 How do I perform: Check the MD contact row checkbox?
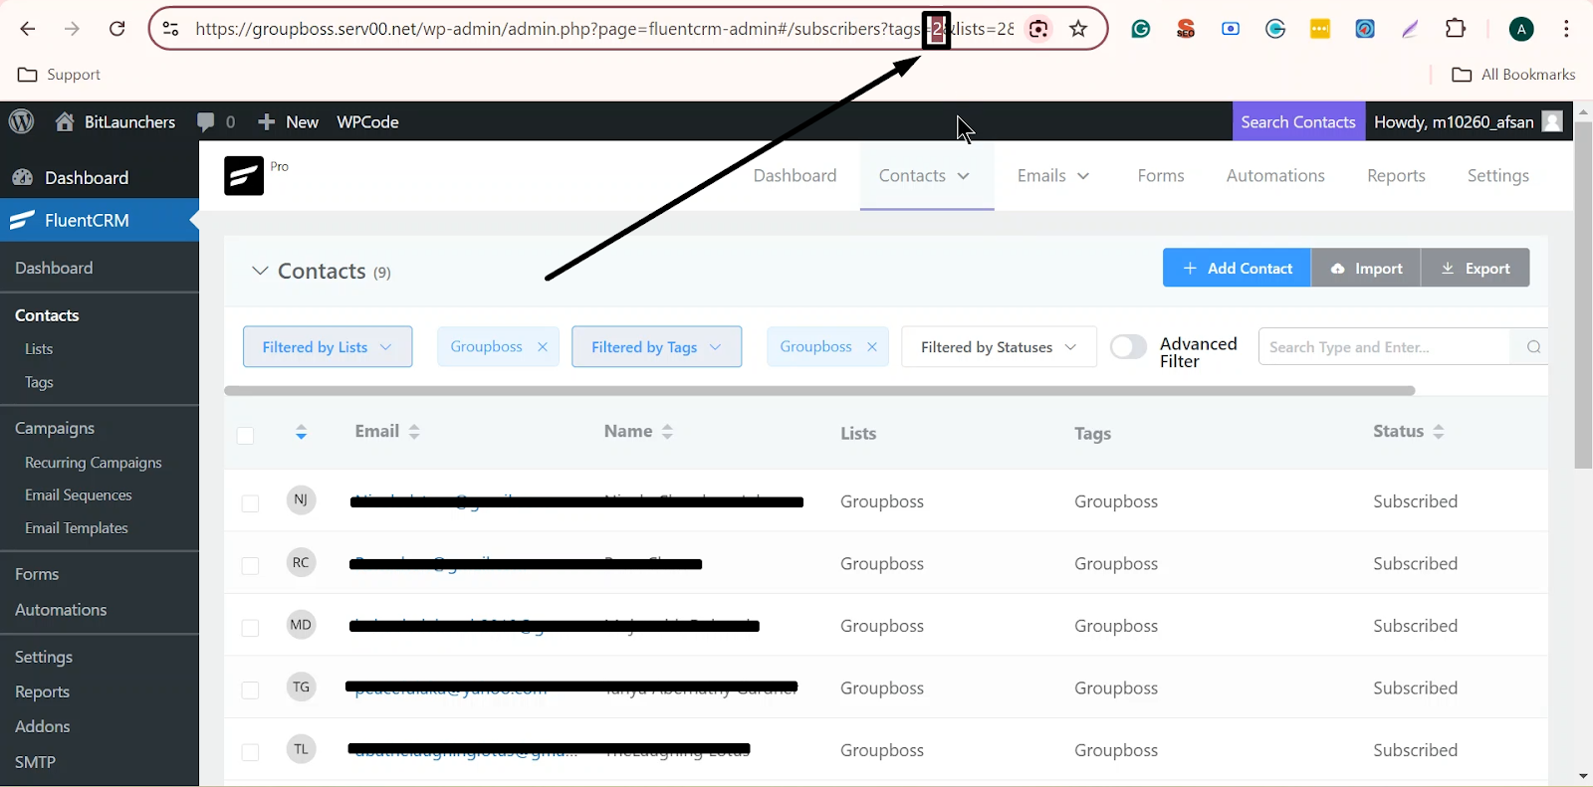tap(250, 628)
